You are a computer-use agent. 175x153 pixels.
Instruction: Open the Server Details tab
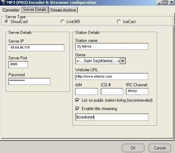point(35,9)
